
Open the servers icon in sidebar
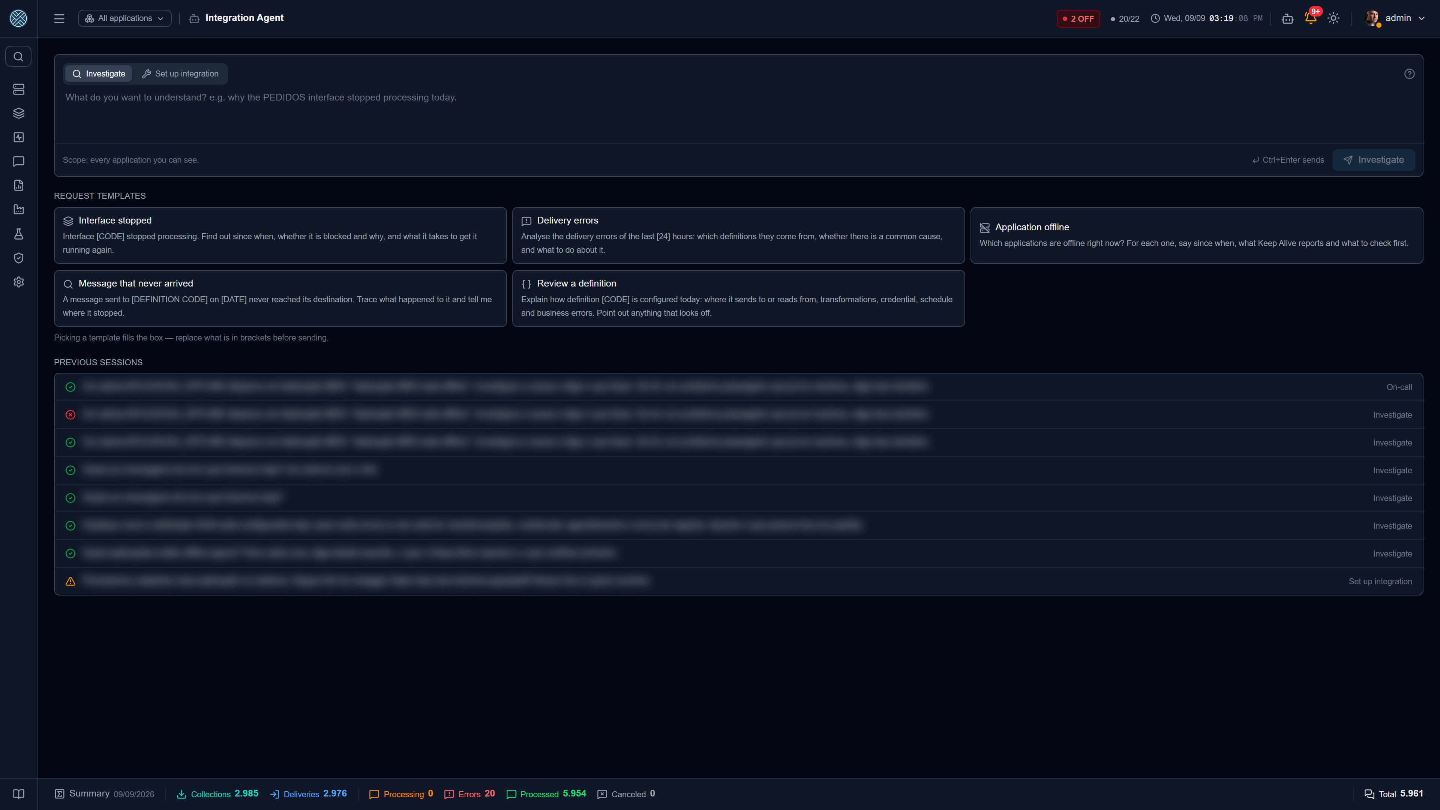tap(18, 90)
